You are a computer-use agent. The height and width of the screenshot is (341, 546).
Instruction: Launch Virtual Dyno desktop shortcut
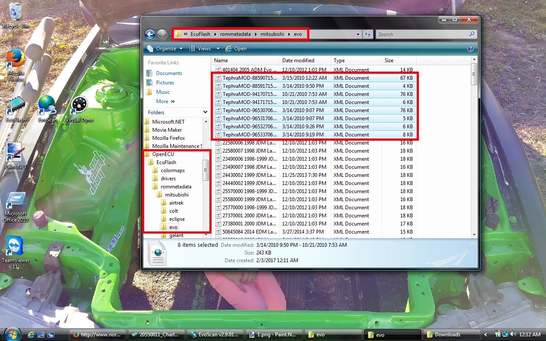click(x=79, y=110)
